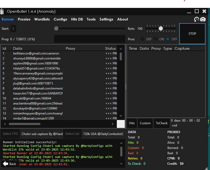The height and width of the screenshot is (170, 210).
Task: Click the clock history icon beside camera
Action: pos(196,19)
